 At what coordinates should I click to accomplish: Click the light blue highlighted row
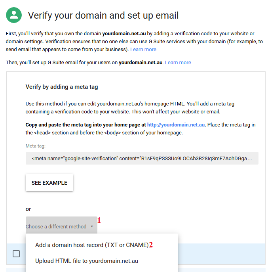coord(222,254)
